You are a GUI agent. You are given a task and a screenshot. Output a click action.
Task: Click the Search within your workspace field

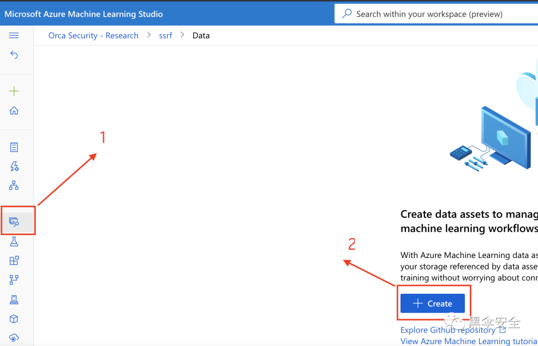[436, 14]
